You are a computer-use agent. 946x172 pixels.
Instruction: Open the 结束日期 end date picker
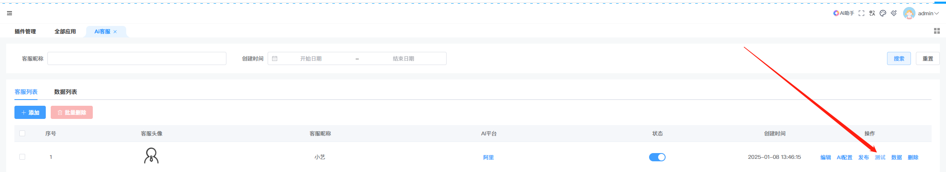(403, 59)
